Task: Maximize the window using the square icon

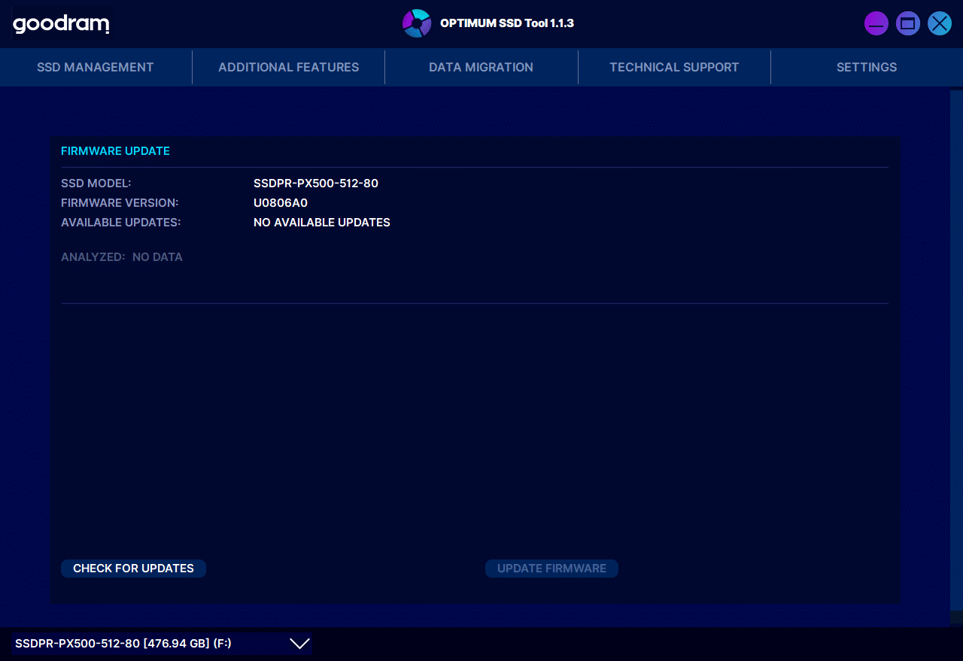Action: [908, 24]
